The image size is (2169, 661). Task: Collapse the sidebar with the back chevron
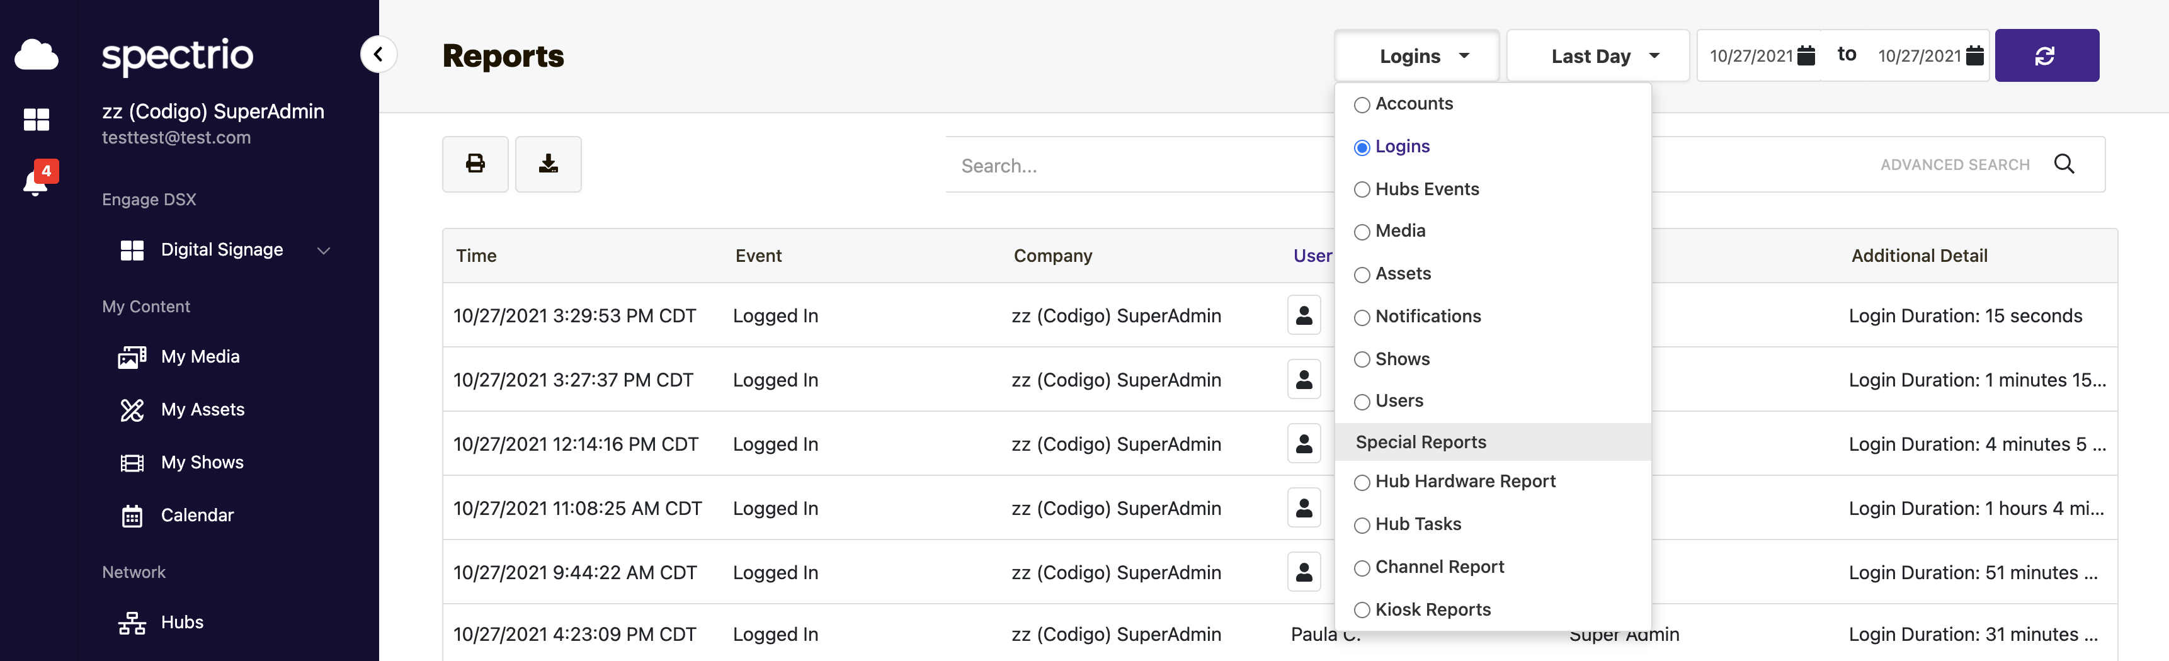click(x=378, y=55)
